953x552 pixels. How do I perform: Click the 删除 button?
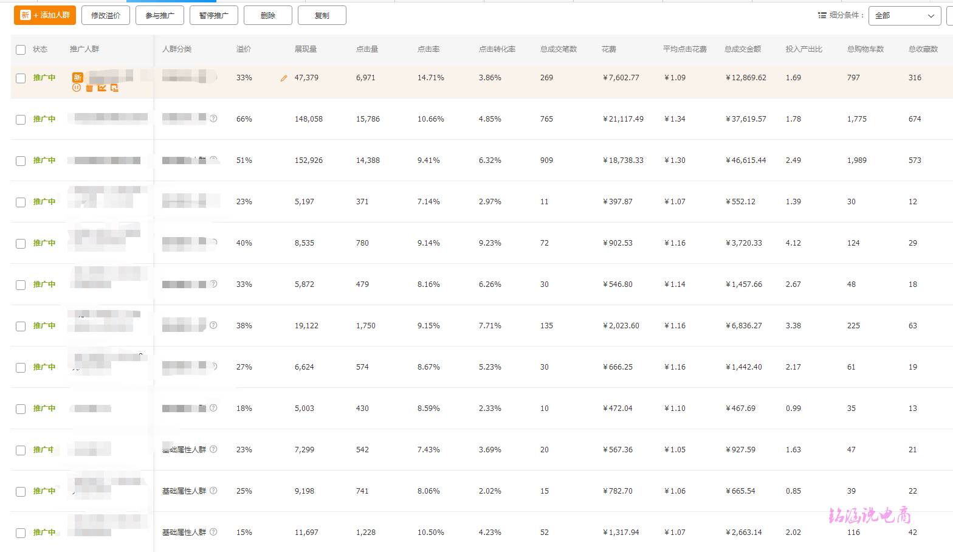point(268,15)
